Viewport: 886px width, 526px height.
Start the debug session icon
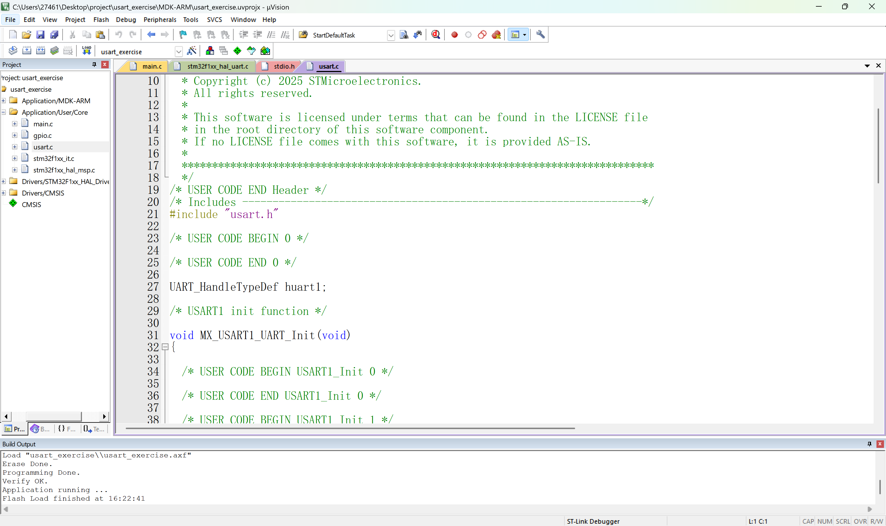[x=436, y=35]
